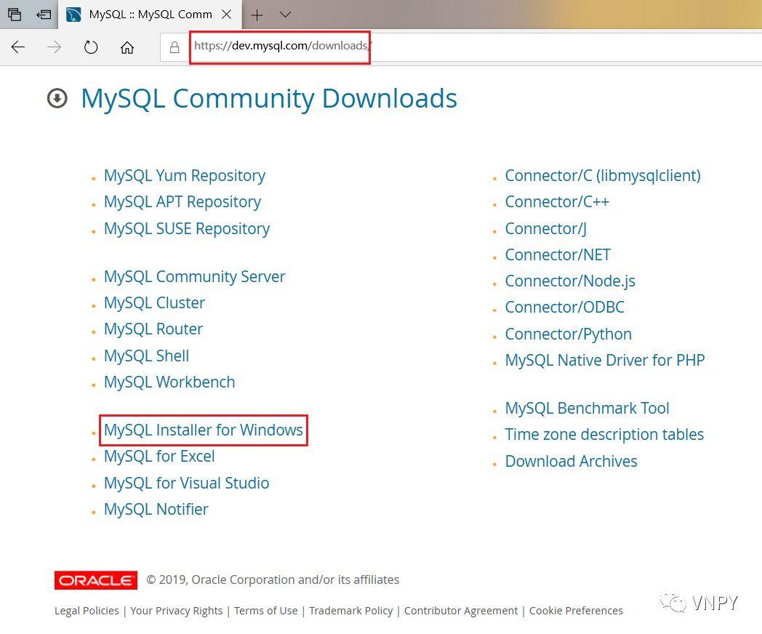Open Connector/C++ link
This screenshot has height=634, width=762.
pyautogui.click(x=557, y=201)
